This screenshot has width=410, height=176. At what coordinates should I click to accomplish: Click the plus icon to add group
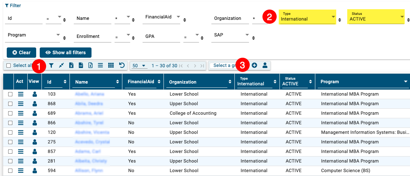pos(254,66)
